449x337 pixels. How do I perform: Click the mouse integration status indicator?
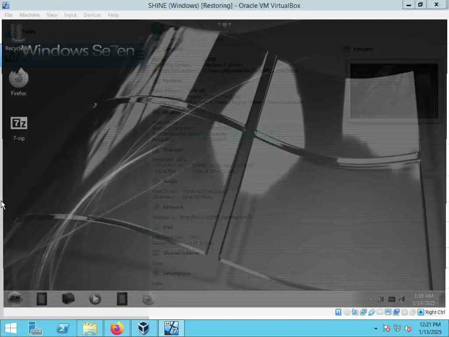[413, 312]
